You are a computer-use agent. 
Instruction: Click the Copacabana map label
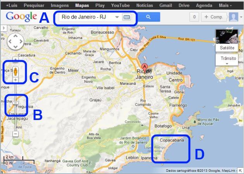coord(172,140)
